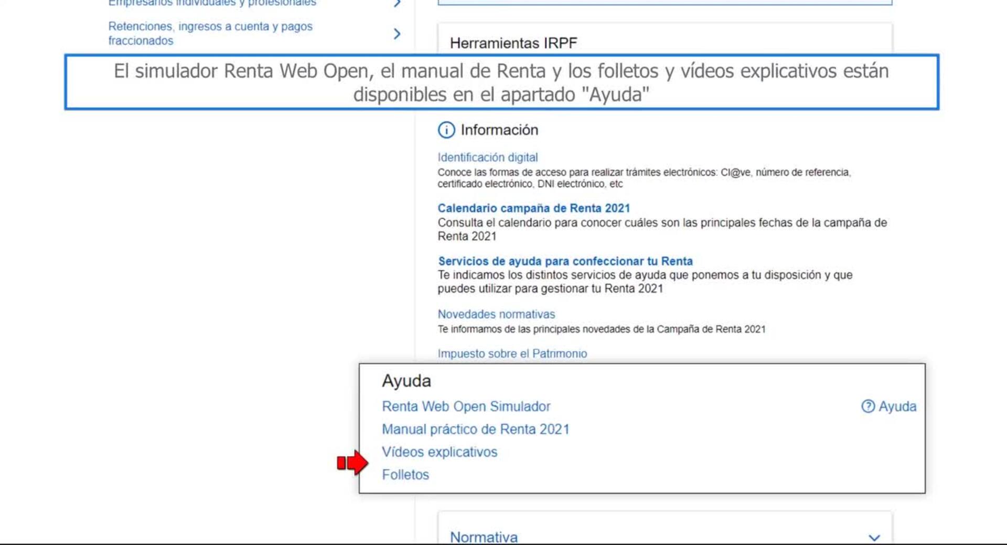Open Manual práctico de Renta 2021
Viewport: 1007px width, 545px height.
click(x=475, y=429)
